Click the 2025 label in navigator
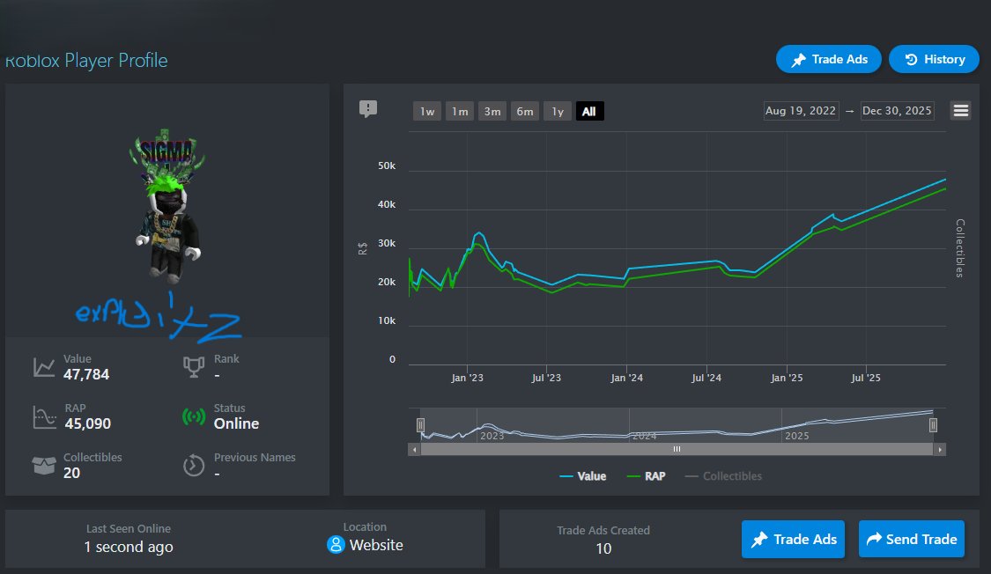 (797, 436)
